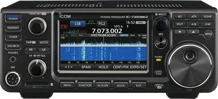Viewport: 218px width, 99px height.
Task: Toggle the P.AMP/ATT button
Action: tap(31, 43)
